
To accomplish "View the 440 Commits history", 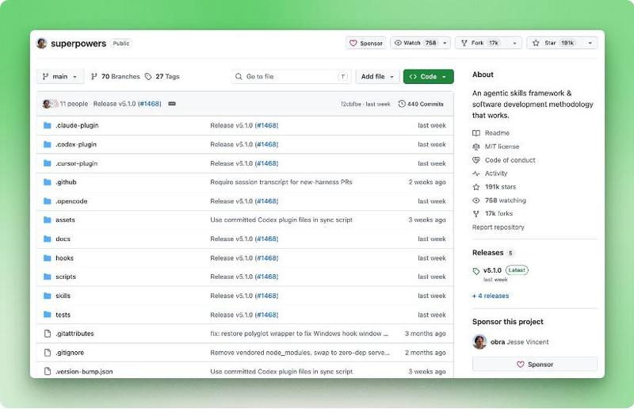I will pos(421,104).
